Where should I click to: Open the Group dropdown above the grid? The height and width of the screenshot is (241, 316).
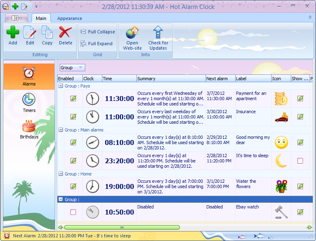coord(72,68)
